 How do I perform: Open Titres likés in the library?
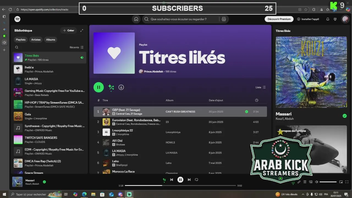coord(49,57)
